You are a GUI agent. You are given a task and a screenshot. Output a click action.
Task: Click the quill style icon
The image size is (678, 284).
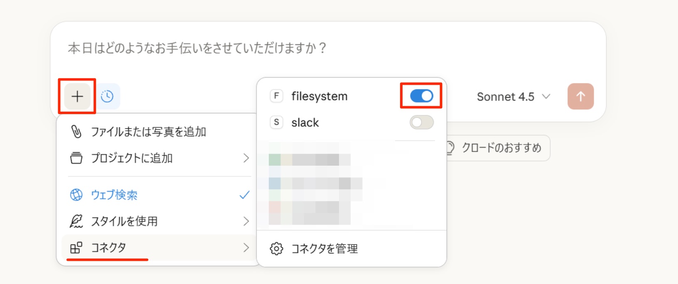point(76,221)
